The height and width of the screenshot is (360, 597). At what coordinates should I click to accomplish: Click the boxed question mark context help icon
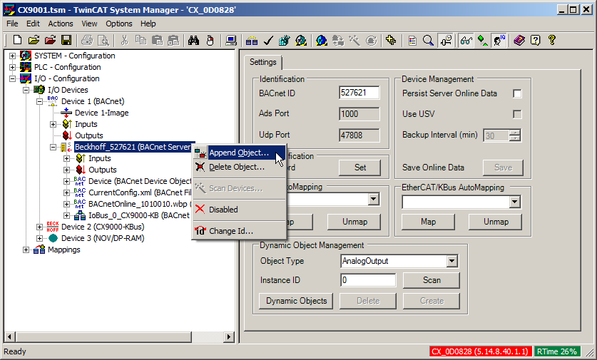coord(536,40)
